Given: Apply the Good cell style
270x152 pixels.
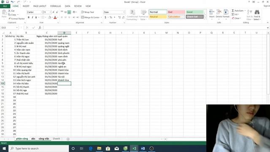Looking at the screenshot, I should [195, 12].
